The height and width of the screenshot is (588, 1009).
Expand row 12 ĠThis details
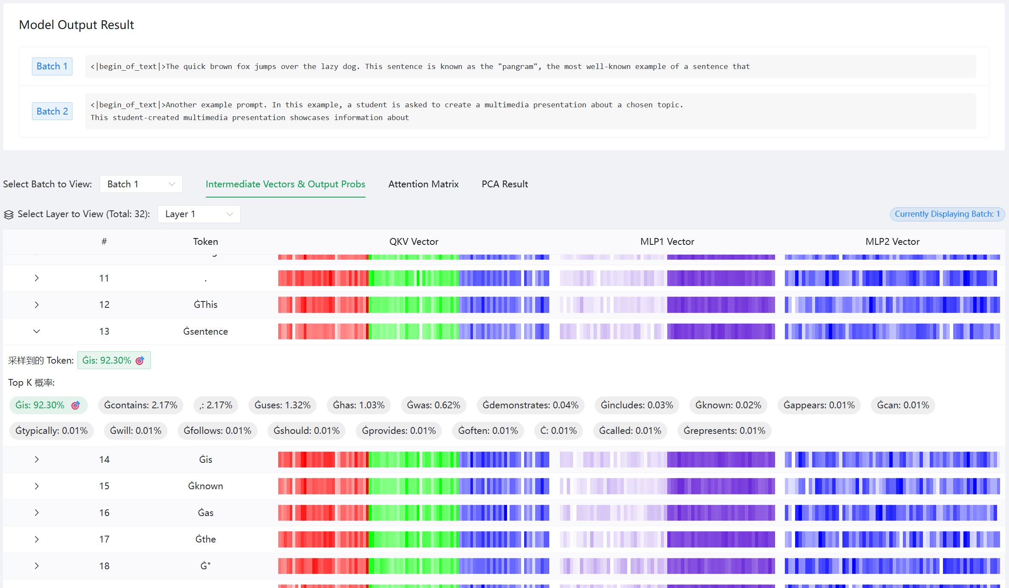tap(37, 305)
